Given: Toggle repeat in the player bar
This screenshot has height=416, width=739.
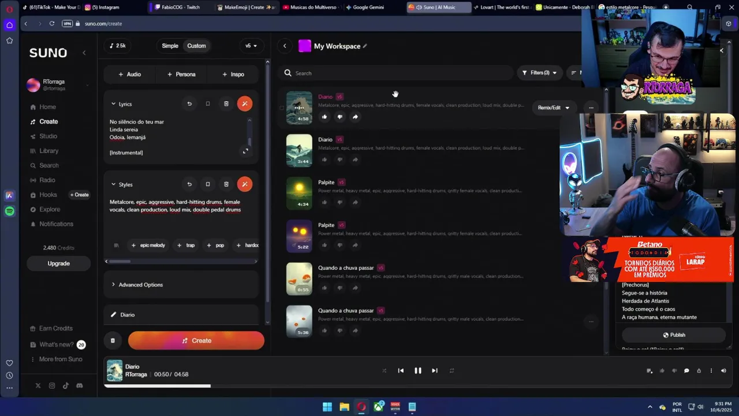Looking at the screenshot, I should (452, 371).
